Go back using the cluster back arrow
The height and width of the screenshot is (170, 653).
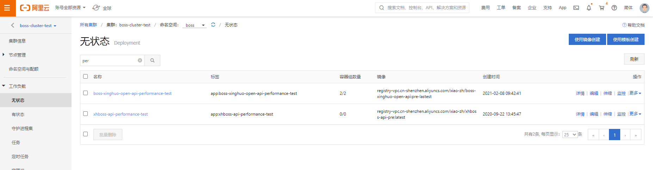pos(13,25)
